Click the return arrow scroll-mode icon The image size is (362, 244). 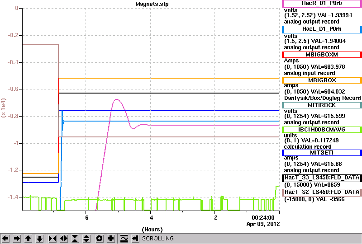click(x=135, y=239)
